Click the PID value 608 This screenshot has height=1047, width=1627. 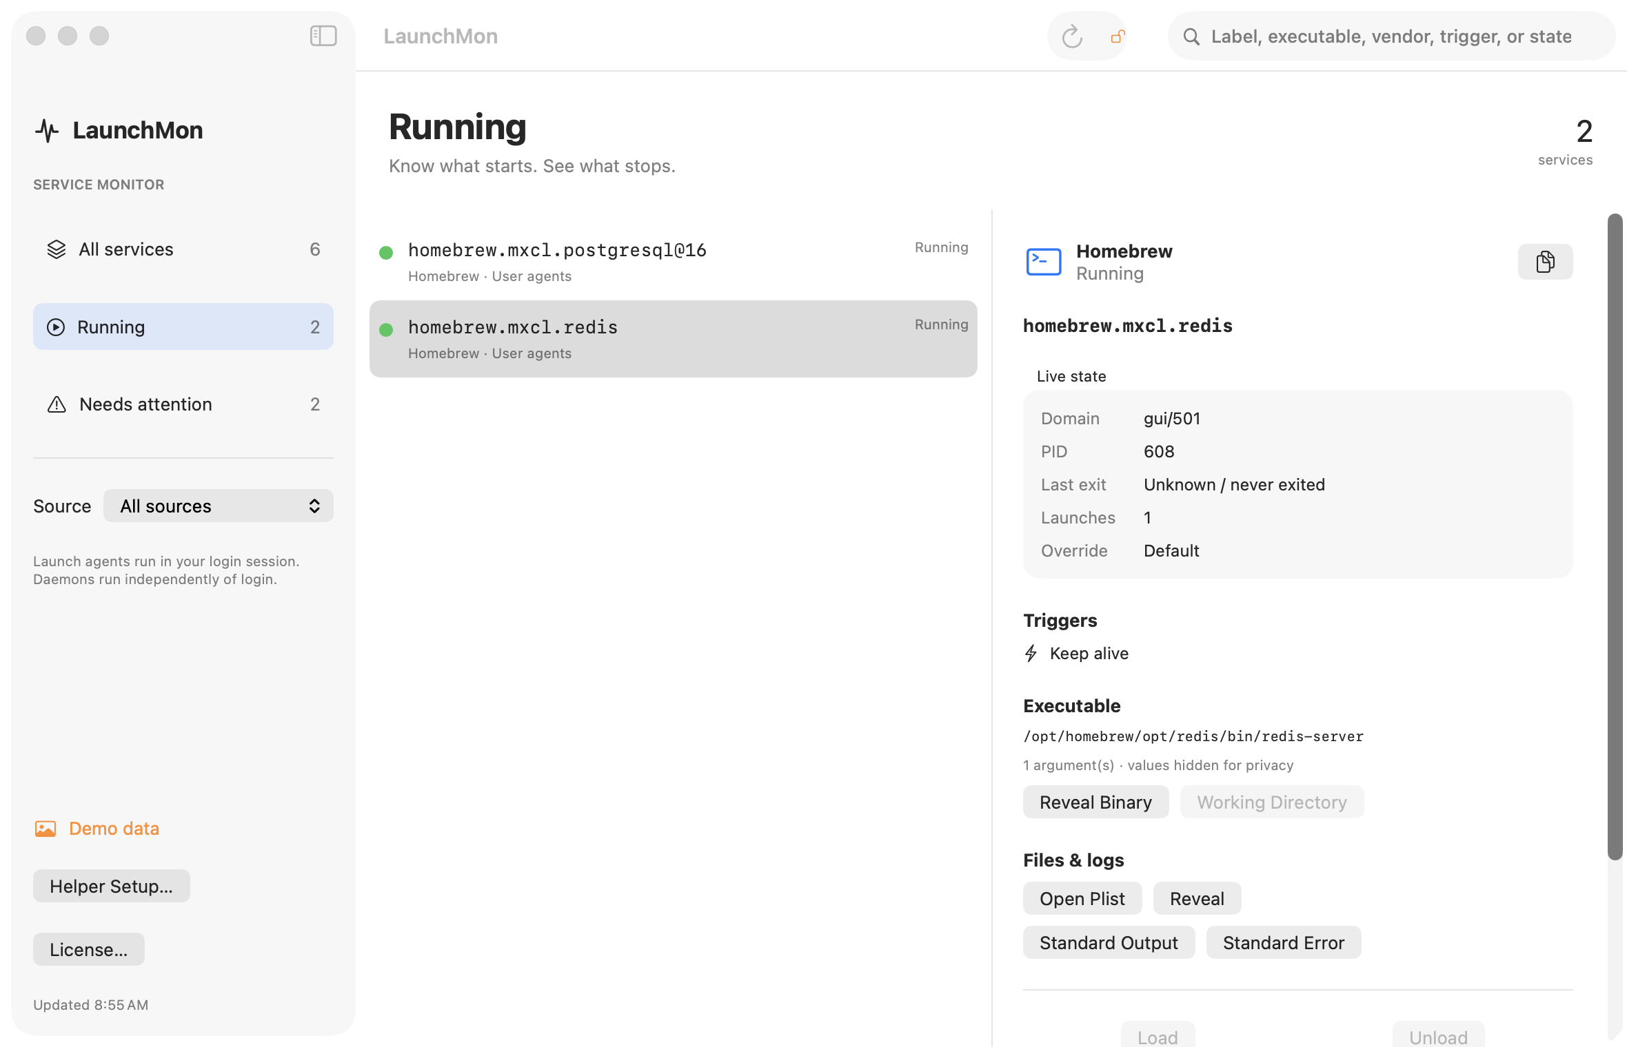(1159, 452)
